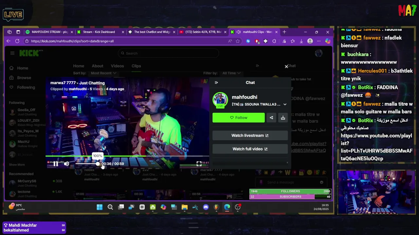
Task: Refresh the browser page
Action: click(x=17, y=41)
